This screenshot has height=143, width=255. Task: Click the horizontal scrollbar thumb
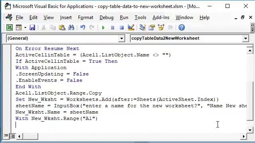tap(30, 136)
